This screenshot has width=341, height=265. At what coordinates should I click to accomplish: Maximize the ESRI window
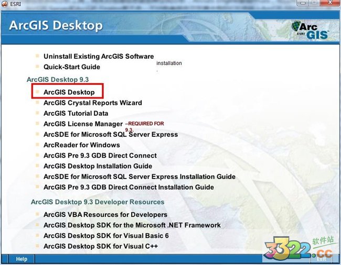pos(314,3)
